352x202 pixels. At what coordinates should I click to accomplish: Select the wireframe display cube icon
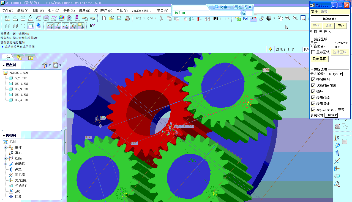coord(8,26)
